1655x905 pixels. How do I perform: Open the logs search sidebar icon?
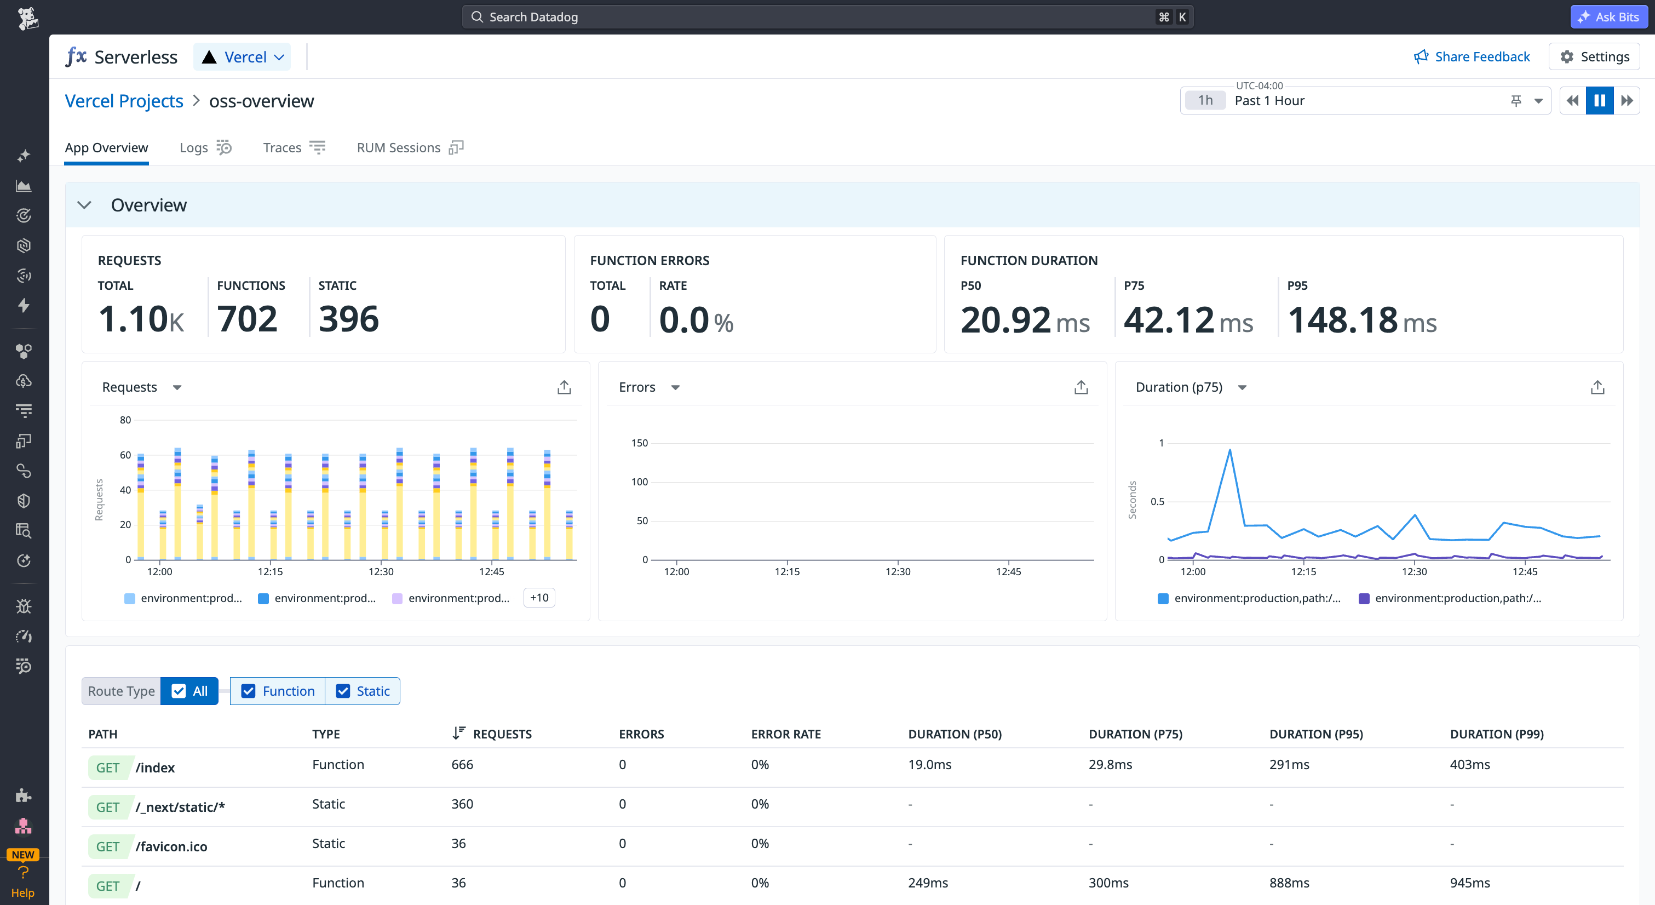[24, 666]
